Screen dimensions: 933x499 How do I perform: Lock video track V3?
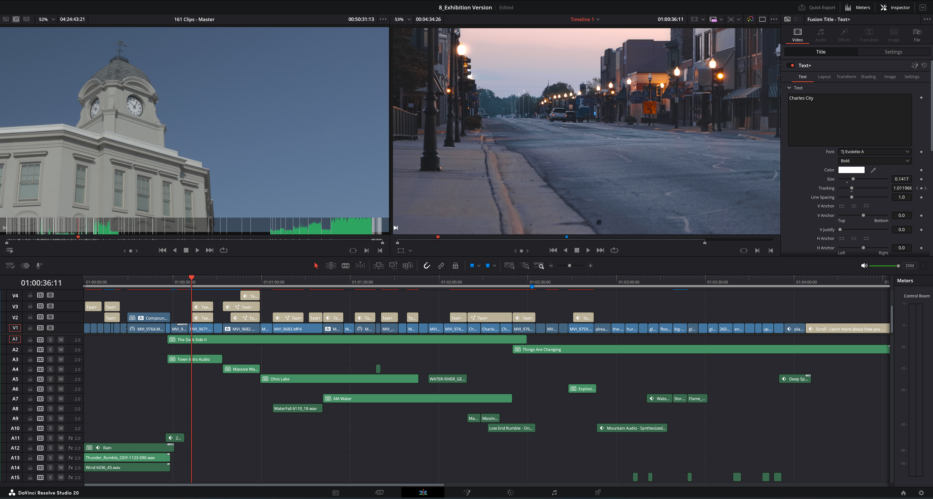coord(30,306)
